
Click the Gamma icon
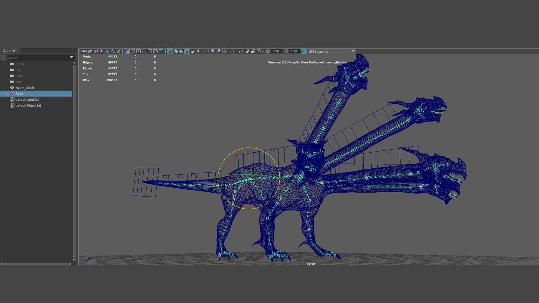(x=286, y=51)
